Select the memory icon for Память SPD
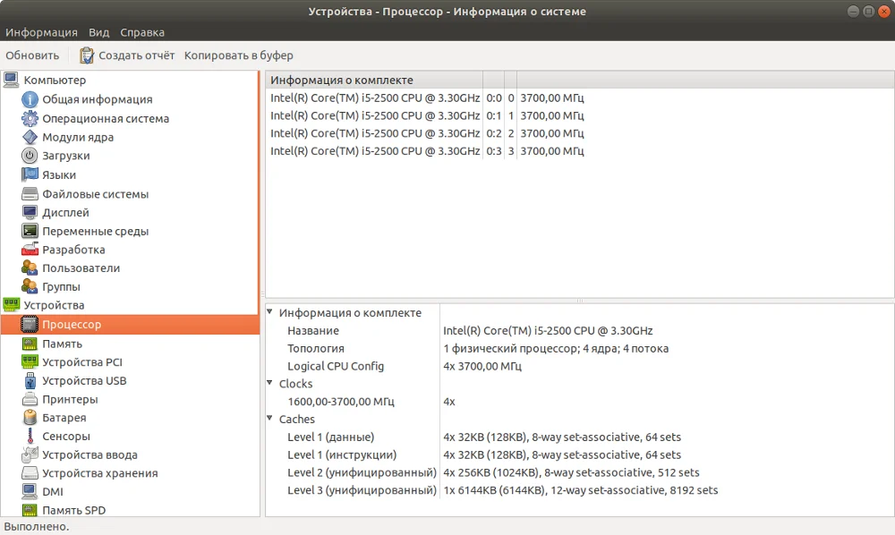Screen dimensions: 895x535 coord(30,510)
